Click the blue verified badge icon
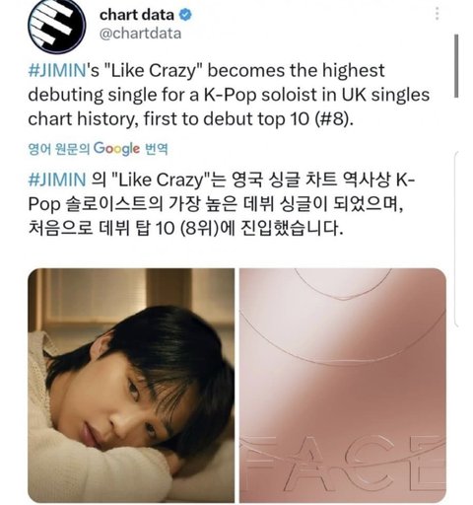This screenshot has height=505, width=473. click(185, 15)
